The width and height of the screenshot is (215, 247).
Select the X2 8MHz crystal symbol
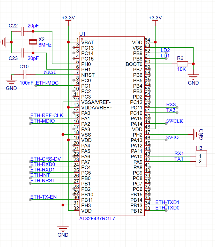point(33,42)
